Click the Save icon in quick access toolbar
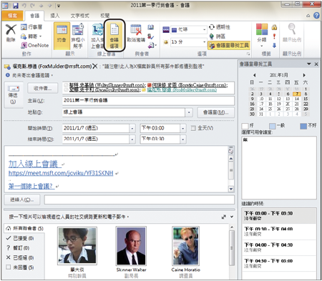Screen dimensions: 322x281 coord(16,5)
